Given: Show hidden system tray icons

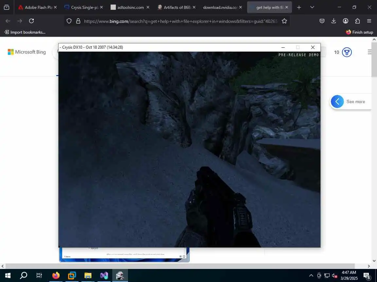Looking at the screenshot, I should pos(311,275).
